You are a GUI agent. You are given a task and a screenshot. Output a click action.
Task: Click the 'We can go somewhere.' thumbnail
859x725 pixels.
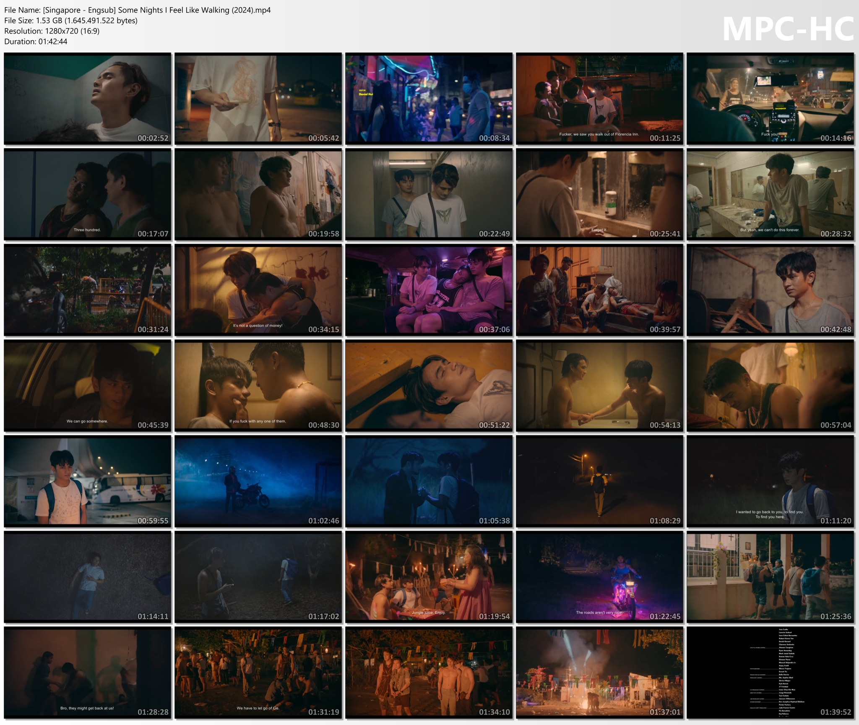pos(88,386)
